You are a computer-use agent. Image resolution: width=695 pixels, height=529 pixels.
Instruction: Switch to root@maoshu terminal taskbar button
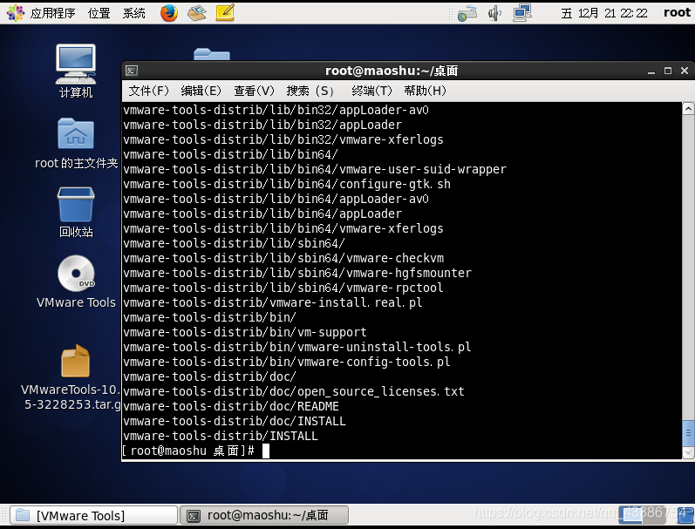click(x=264, y=516)
